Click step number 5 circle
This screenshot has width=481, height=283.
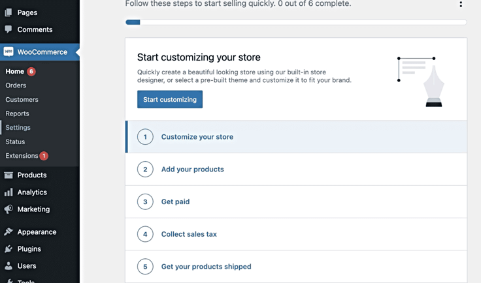[145, 267]
